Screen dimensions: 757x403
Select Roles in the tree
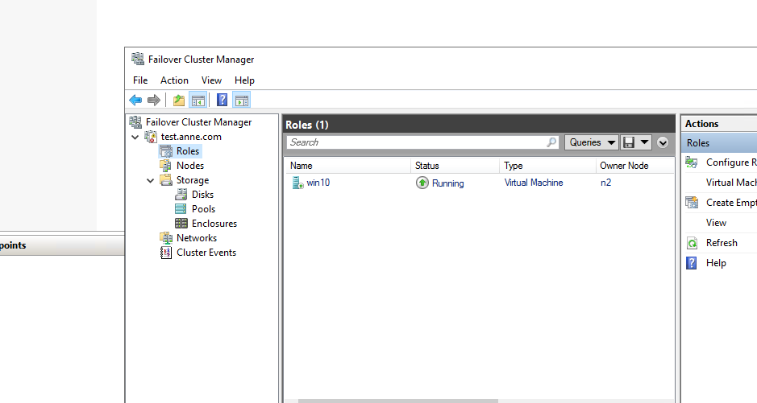[x=188, y=151]
